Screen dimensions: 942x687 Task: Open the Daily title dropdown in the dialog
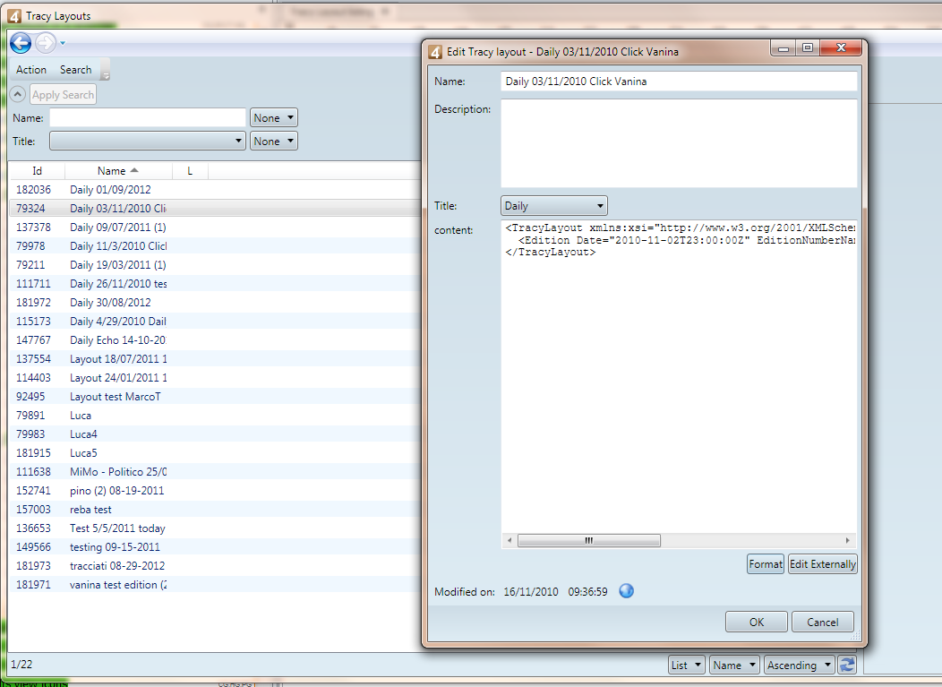(554, 205)
